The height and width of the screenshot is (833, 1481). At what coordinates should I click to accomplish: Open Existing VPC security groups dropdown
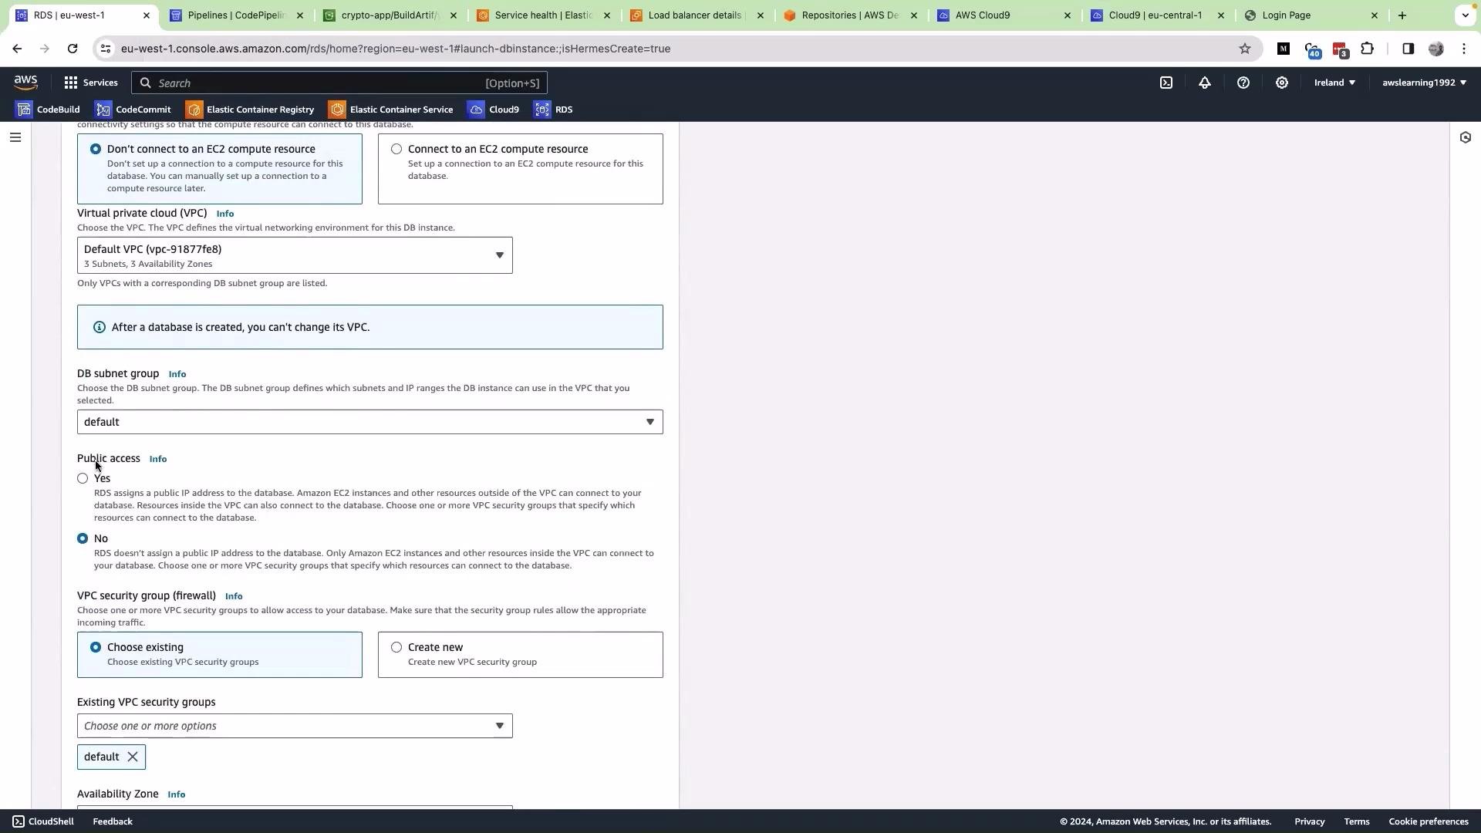pyautogui.click(x=295, y=726)
